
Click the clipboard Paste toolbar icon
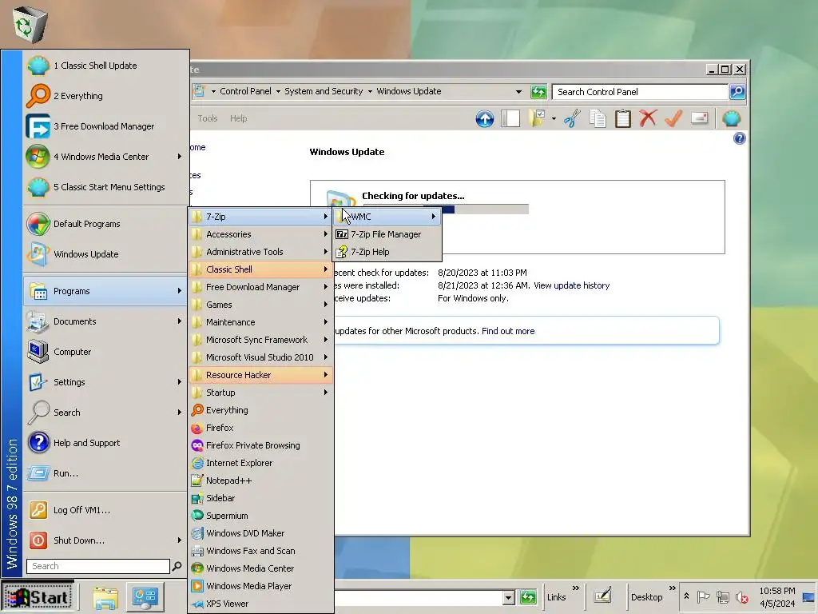(622, 118)
